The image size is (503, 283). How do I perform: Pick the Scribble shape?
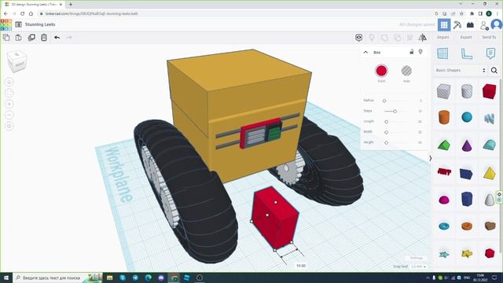coord(489,119)
